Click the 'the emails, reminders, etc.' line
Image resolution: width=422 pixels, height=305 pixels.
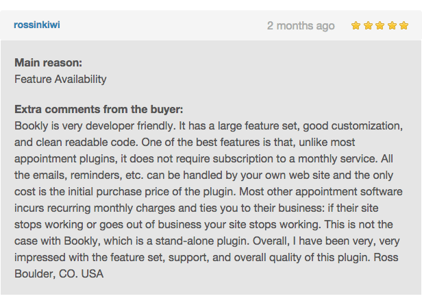click(203, 175)
